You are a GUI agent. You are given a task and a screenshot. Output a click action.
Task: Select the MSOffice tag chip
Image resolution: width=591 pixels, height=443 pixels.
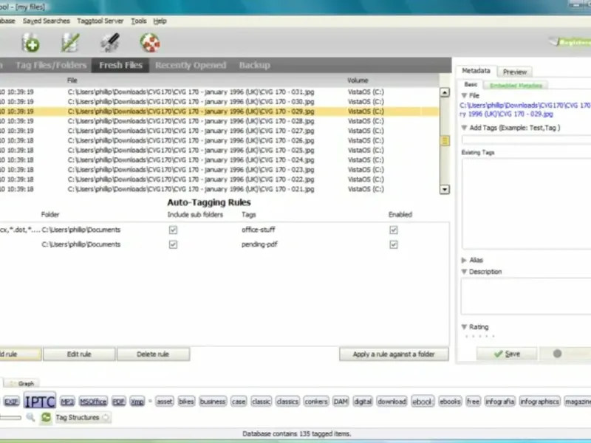point(93,402)
